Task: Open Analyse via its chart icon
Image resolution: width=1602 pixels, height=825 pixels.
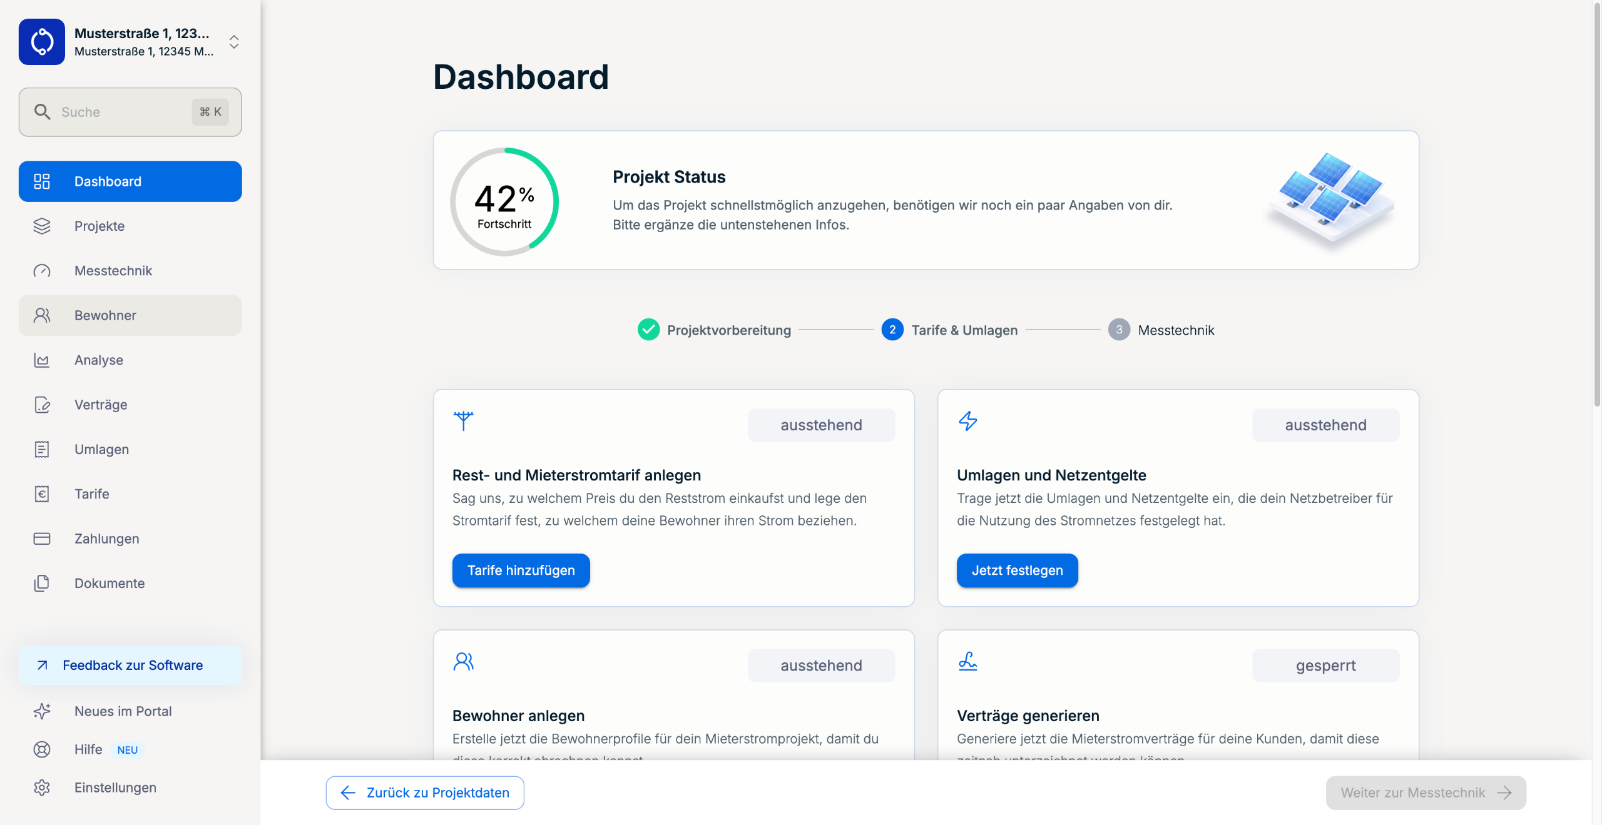Action: (x=42, y=360)
